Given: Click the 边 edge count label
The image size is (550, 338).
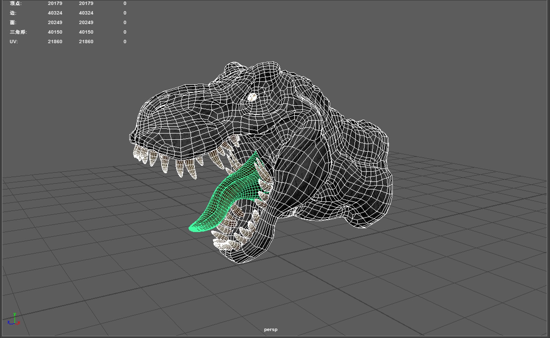Looking at the screenshot, I should pos(13,13).
